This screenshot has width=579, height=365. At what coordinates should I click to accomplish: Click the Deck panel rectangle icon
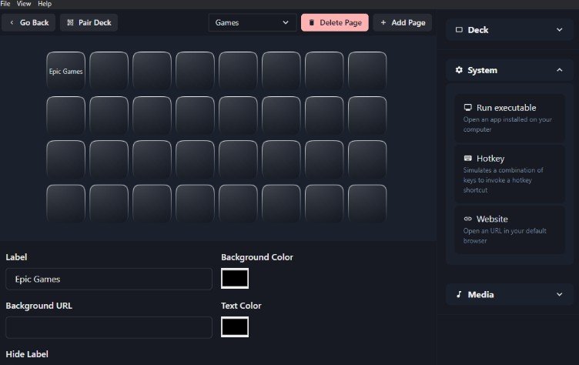tap(459, 29)
